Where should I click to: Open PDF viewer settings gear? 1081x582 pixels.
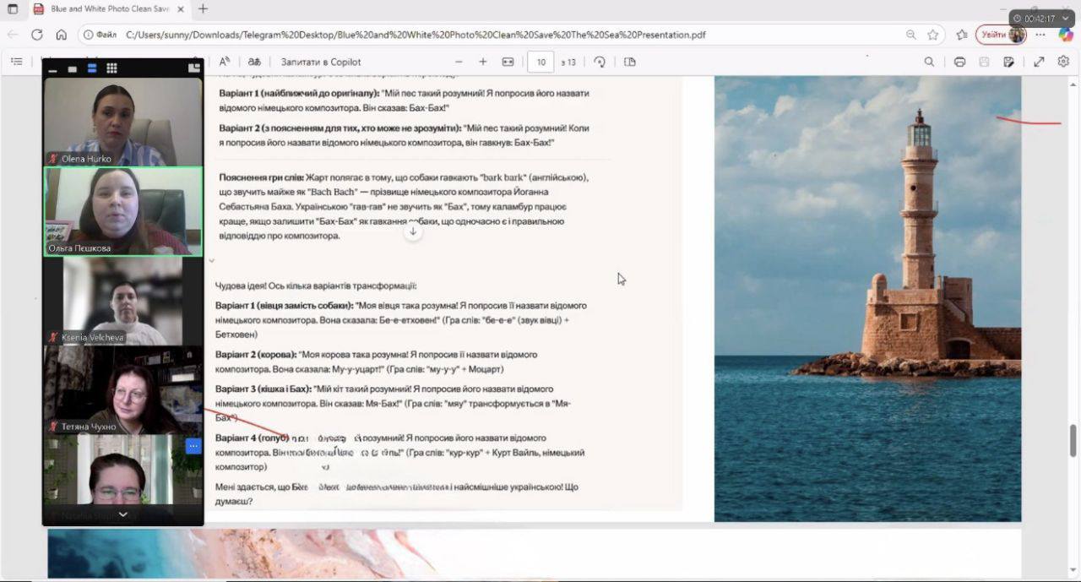pyautogui.click(x=1063, y=62)
